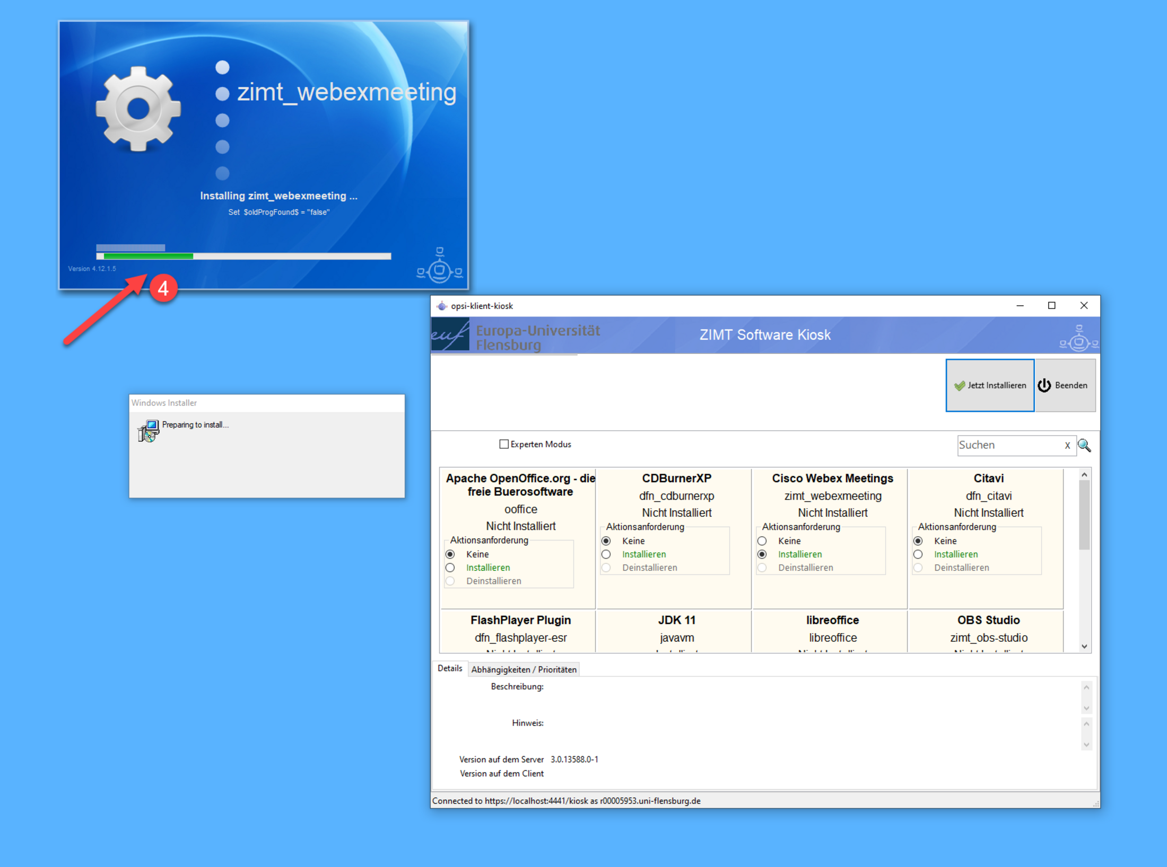Select Keine for Cisco Webex Meetings
Viewport: 1167px width, 867px height.
point(762,541)
